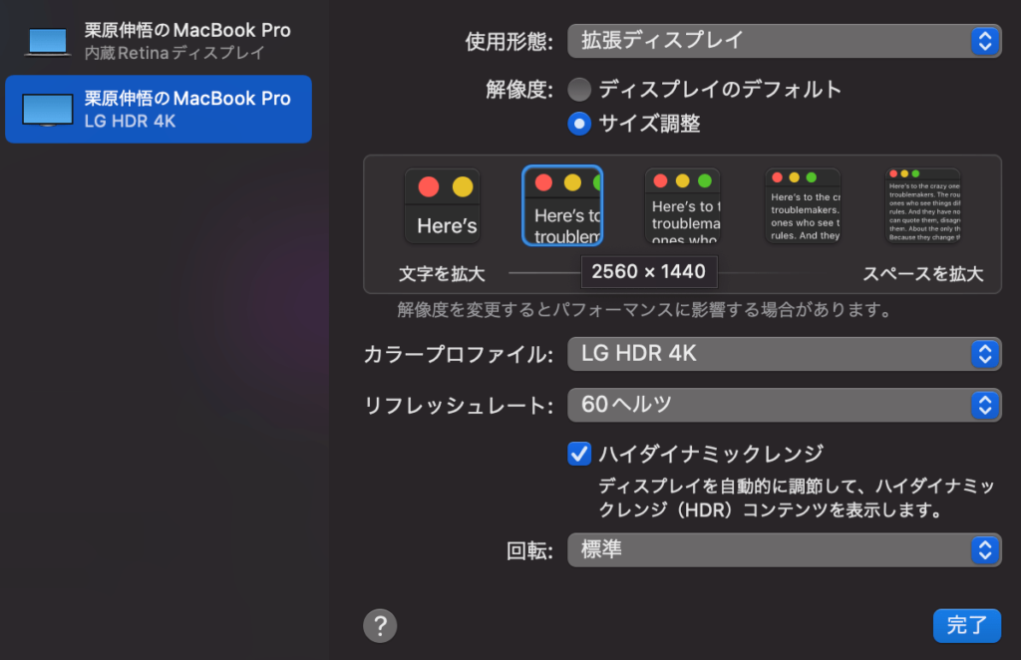This screenshot has width=1021, height=660.
Task: Click the 完了 button
Action: (x=966, y=625)
